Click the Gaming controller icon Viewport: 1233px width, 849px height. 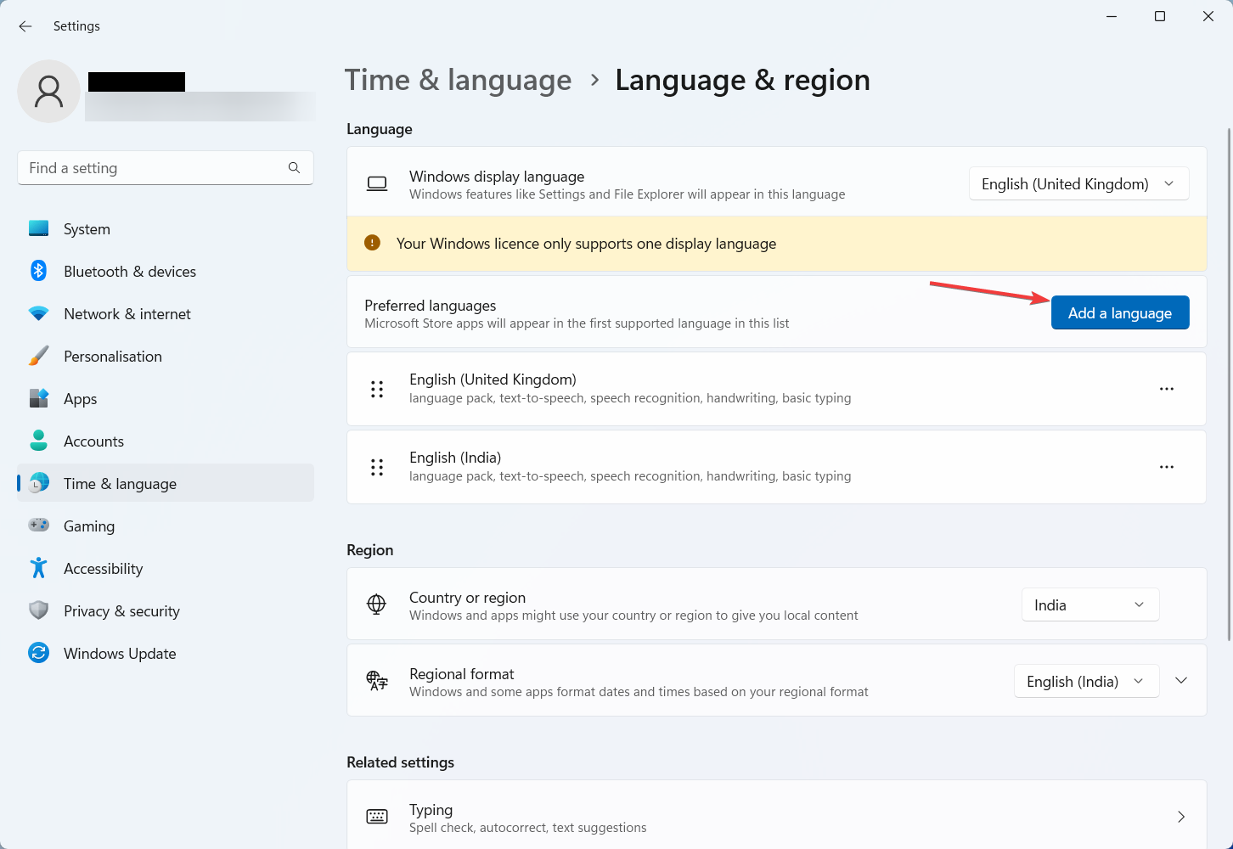pos(39,526)
